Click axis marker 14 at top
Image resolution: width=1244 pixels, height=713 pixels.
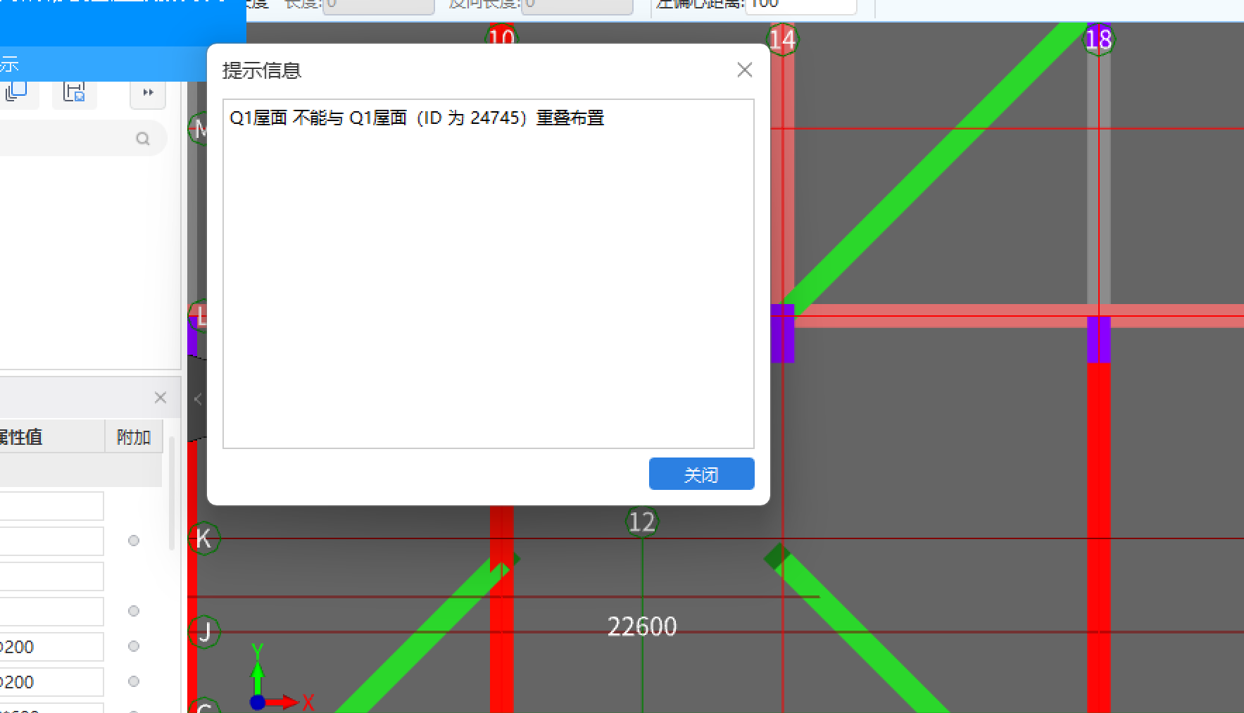tap(782, 39)
